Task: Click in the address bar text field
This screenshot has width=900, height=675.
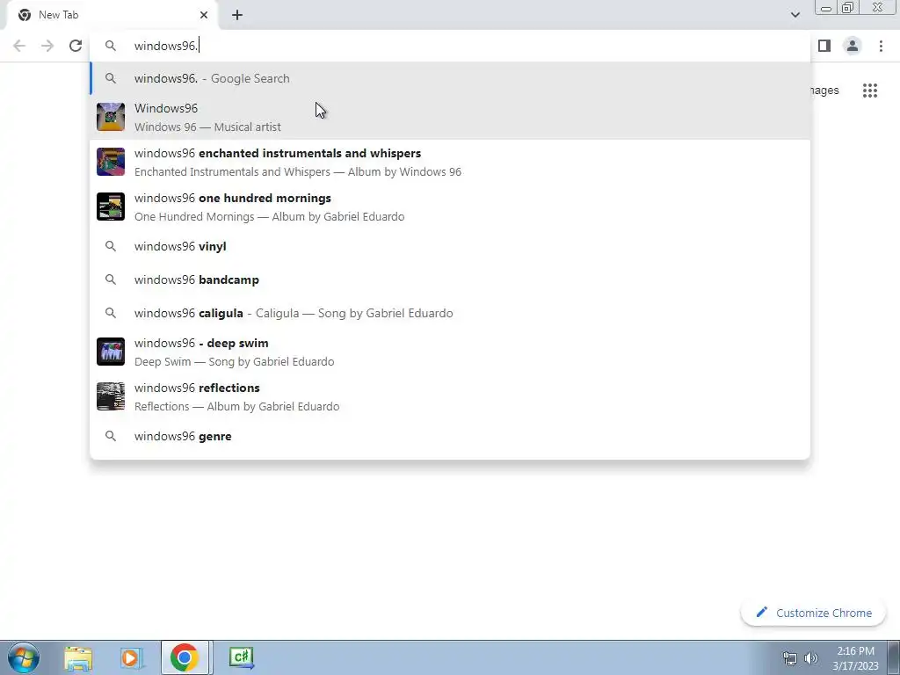Action: coord(450,46)
